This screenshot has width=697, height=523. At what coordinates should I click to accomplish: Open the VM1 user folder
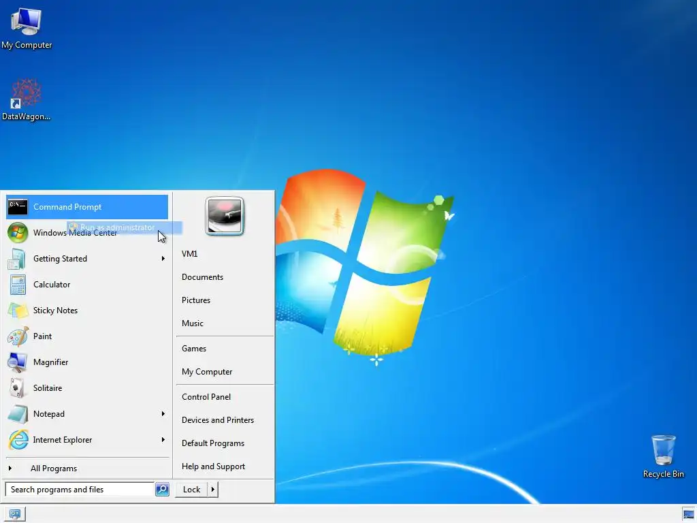[x=190, y=254]
